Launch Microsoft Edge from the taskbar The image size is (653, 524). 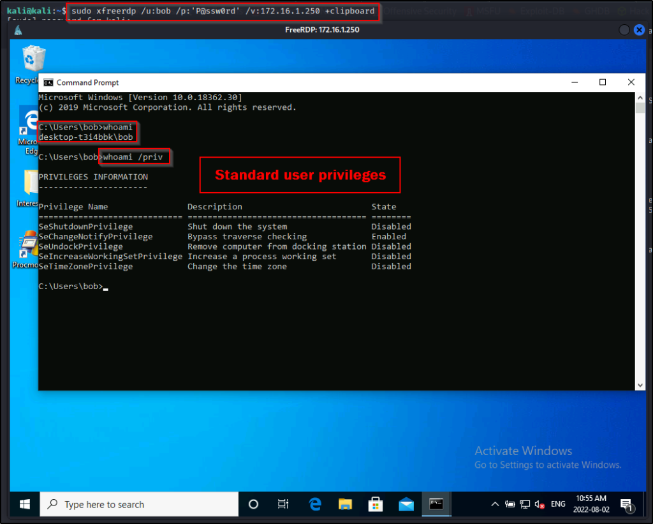[x=314, y=504]
